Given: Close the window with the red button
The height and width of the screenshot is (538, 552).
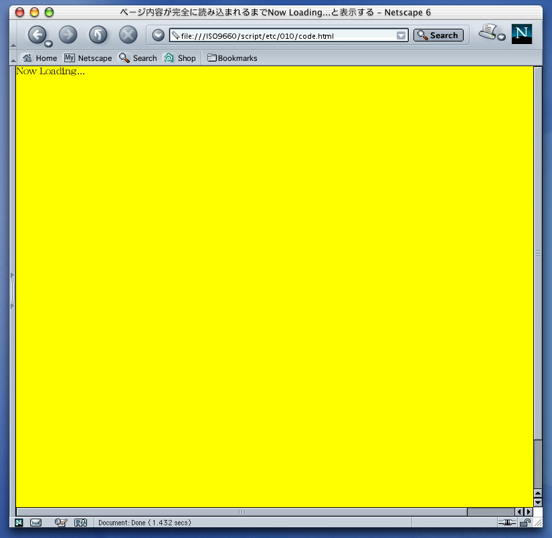Looking at the screenshot, I should click(x=19, y=12).
